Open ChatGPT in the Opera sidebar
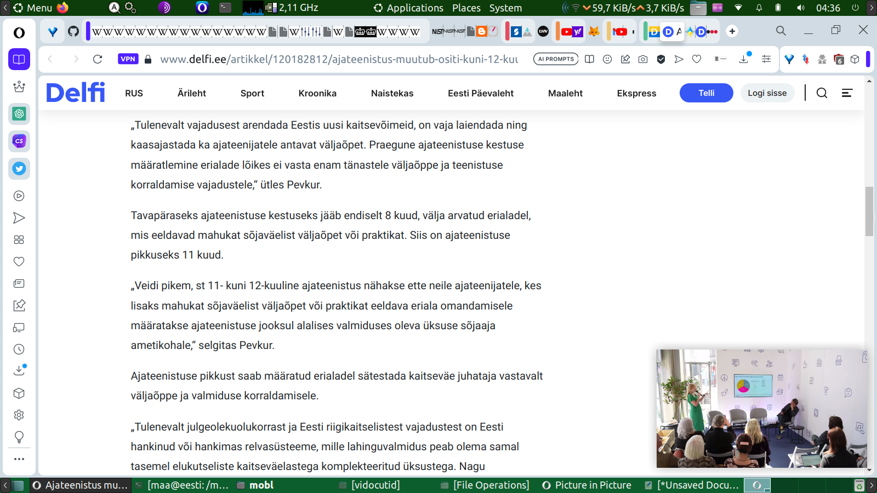The height and width of the screenshot is (493, 877). (x=19, y=114)
